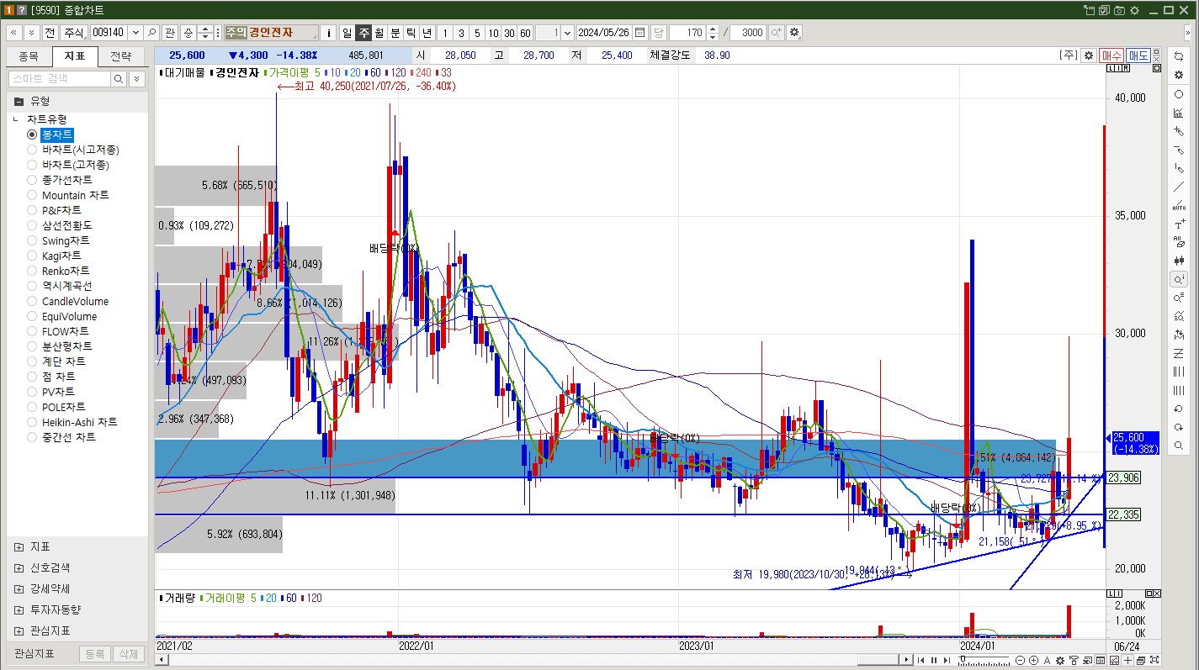Click the zoom out minus circle icon
The width and height of the screenshot is (1199, 670).
[1021, 661]
